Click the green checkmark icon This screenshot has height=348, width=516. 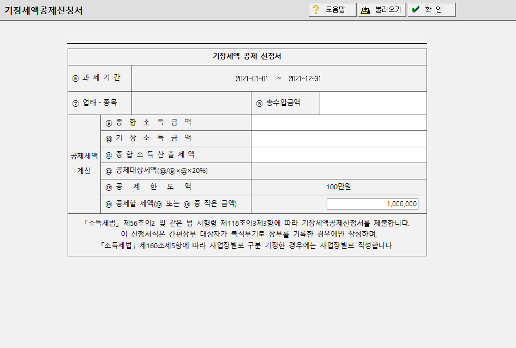tap(416, 9)
